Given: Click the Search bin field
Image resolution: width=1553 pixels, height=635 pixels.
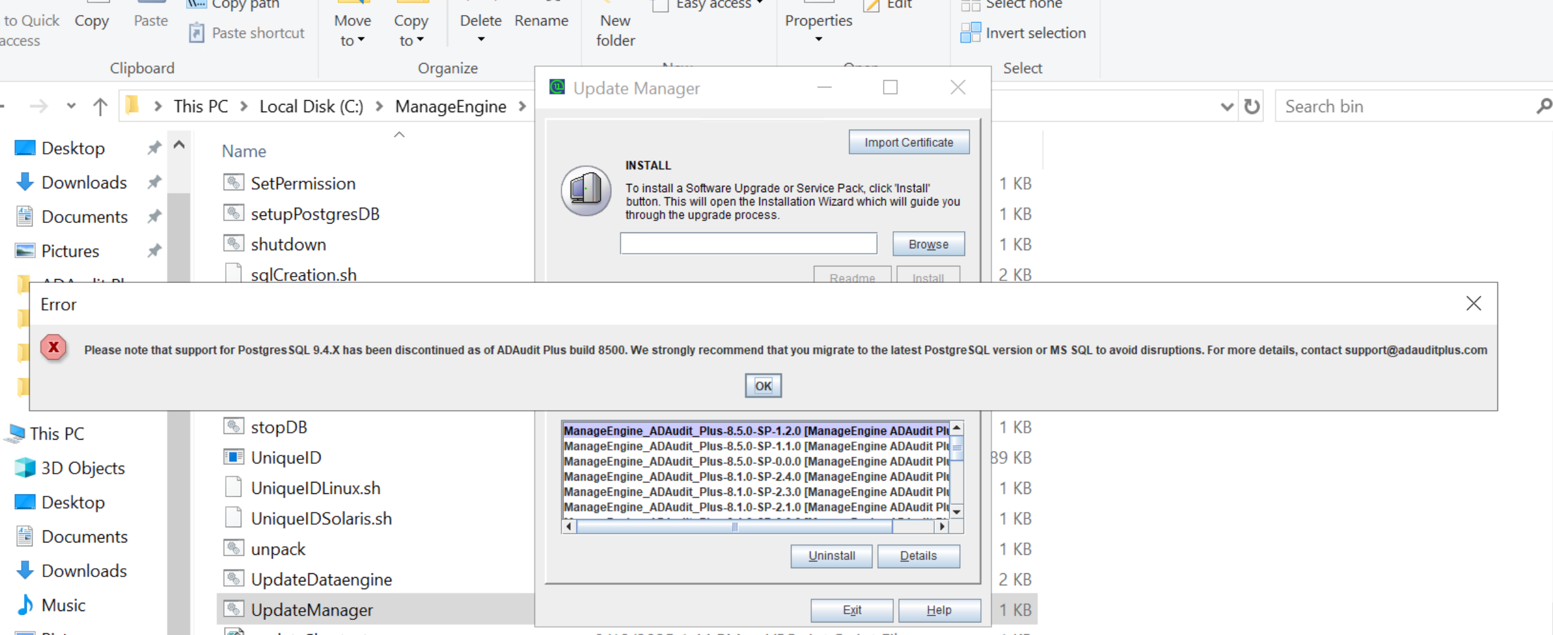Looking at the screenshot, I should 1406,106.
